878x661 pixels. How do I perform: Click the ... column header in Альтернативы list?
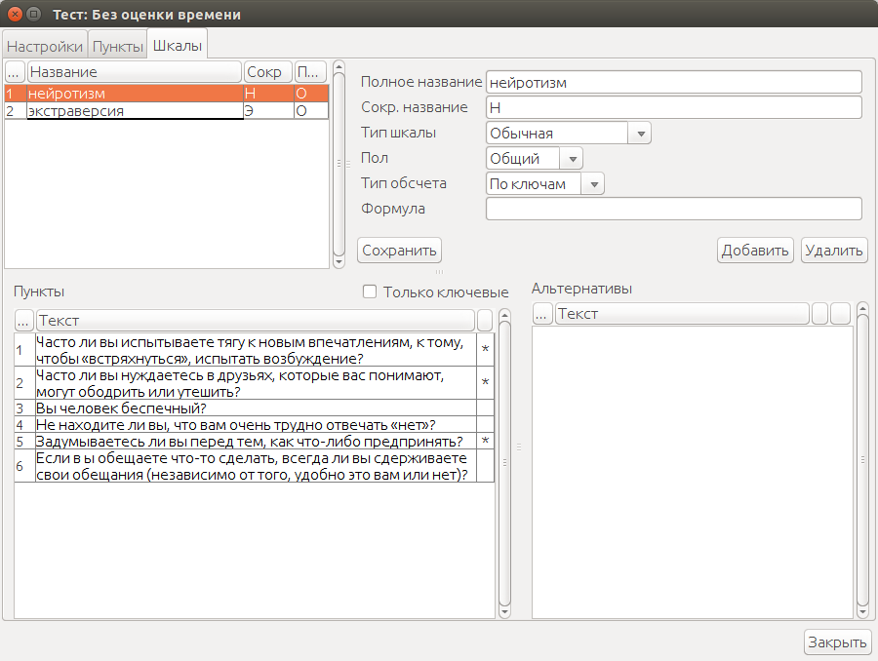coord(541,313)
